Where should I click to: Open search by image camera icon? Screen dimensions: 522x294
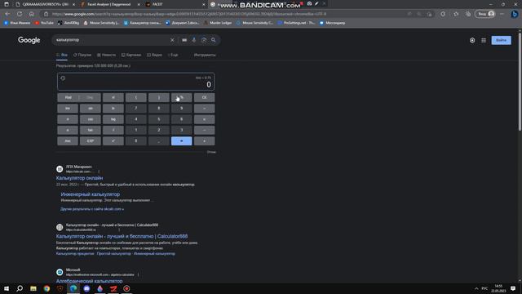pyautogui.click(x=204, y=40)
